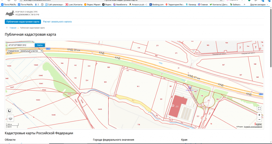Open the Luxe | Контакты bookmark

click(74, 5)
